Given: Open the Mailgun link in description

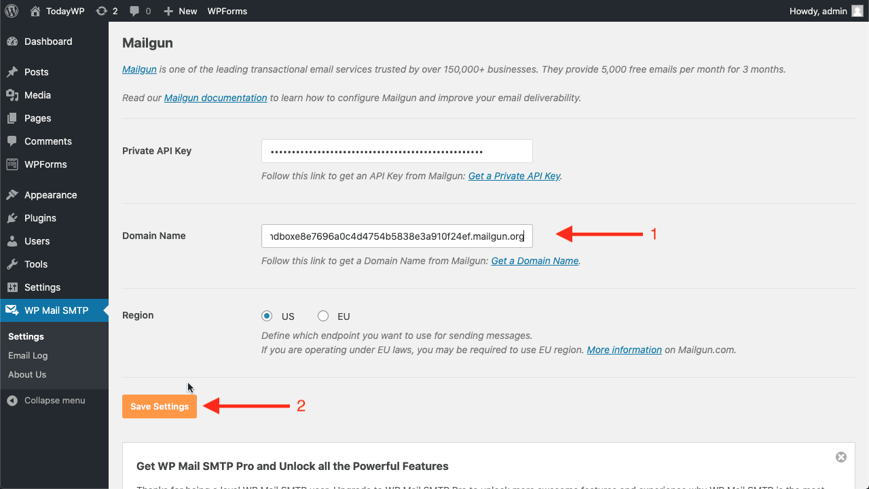Looking at the screenshot, I should (139, 69).
